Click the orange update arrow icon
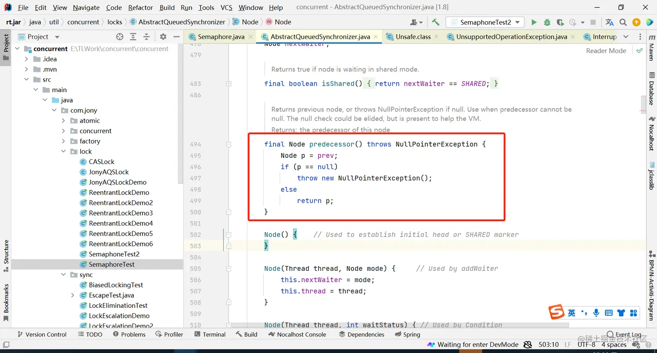Image resolution: width=657 pixels, height=353 pixels. (636, 22)
